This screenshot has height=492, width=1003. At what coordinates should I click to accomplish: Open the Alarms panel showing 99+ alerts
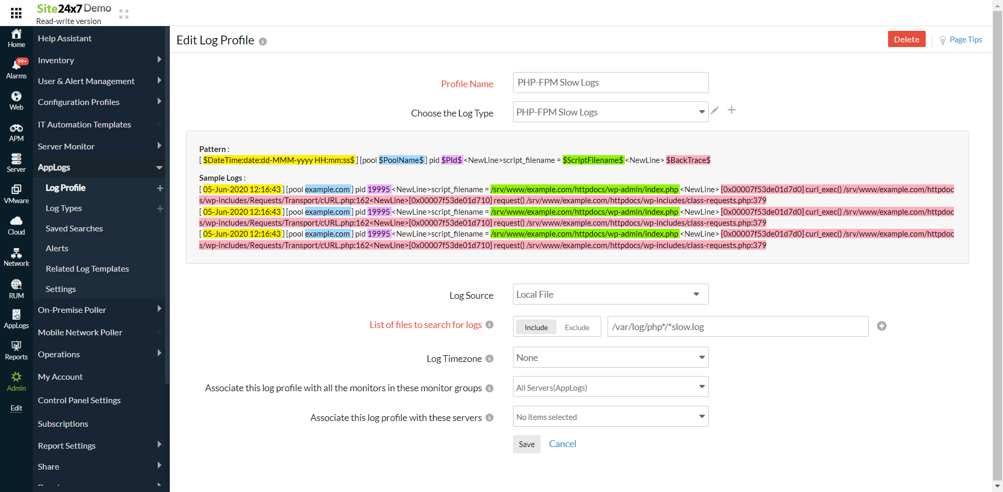pos(16,68)
